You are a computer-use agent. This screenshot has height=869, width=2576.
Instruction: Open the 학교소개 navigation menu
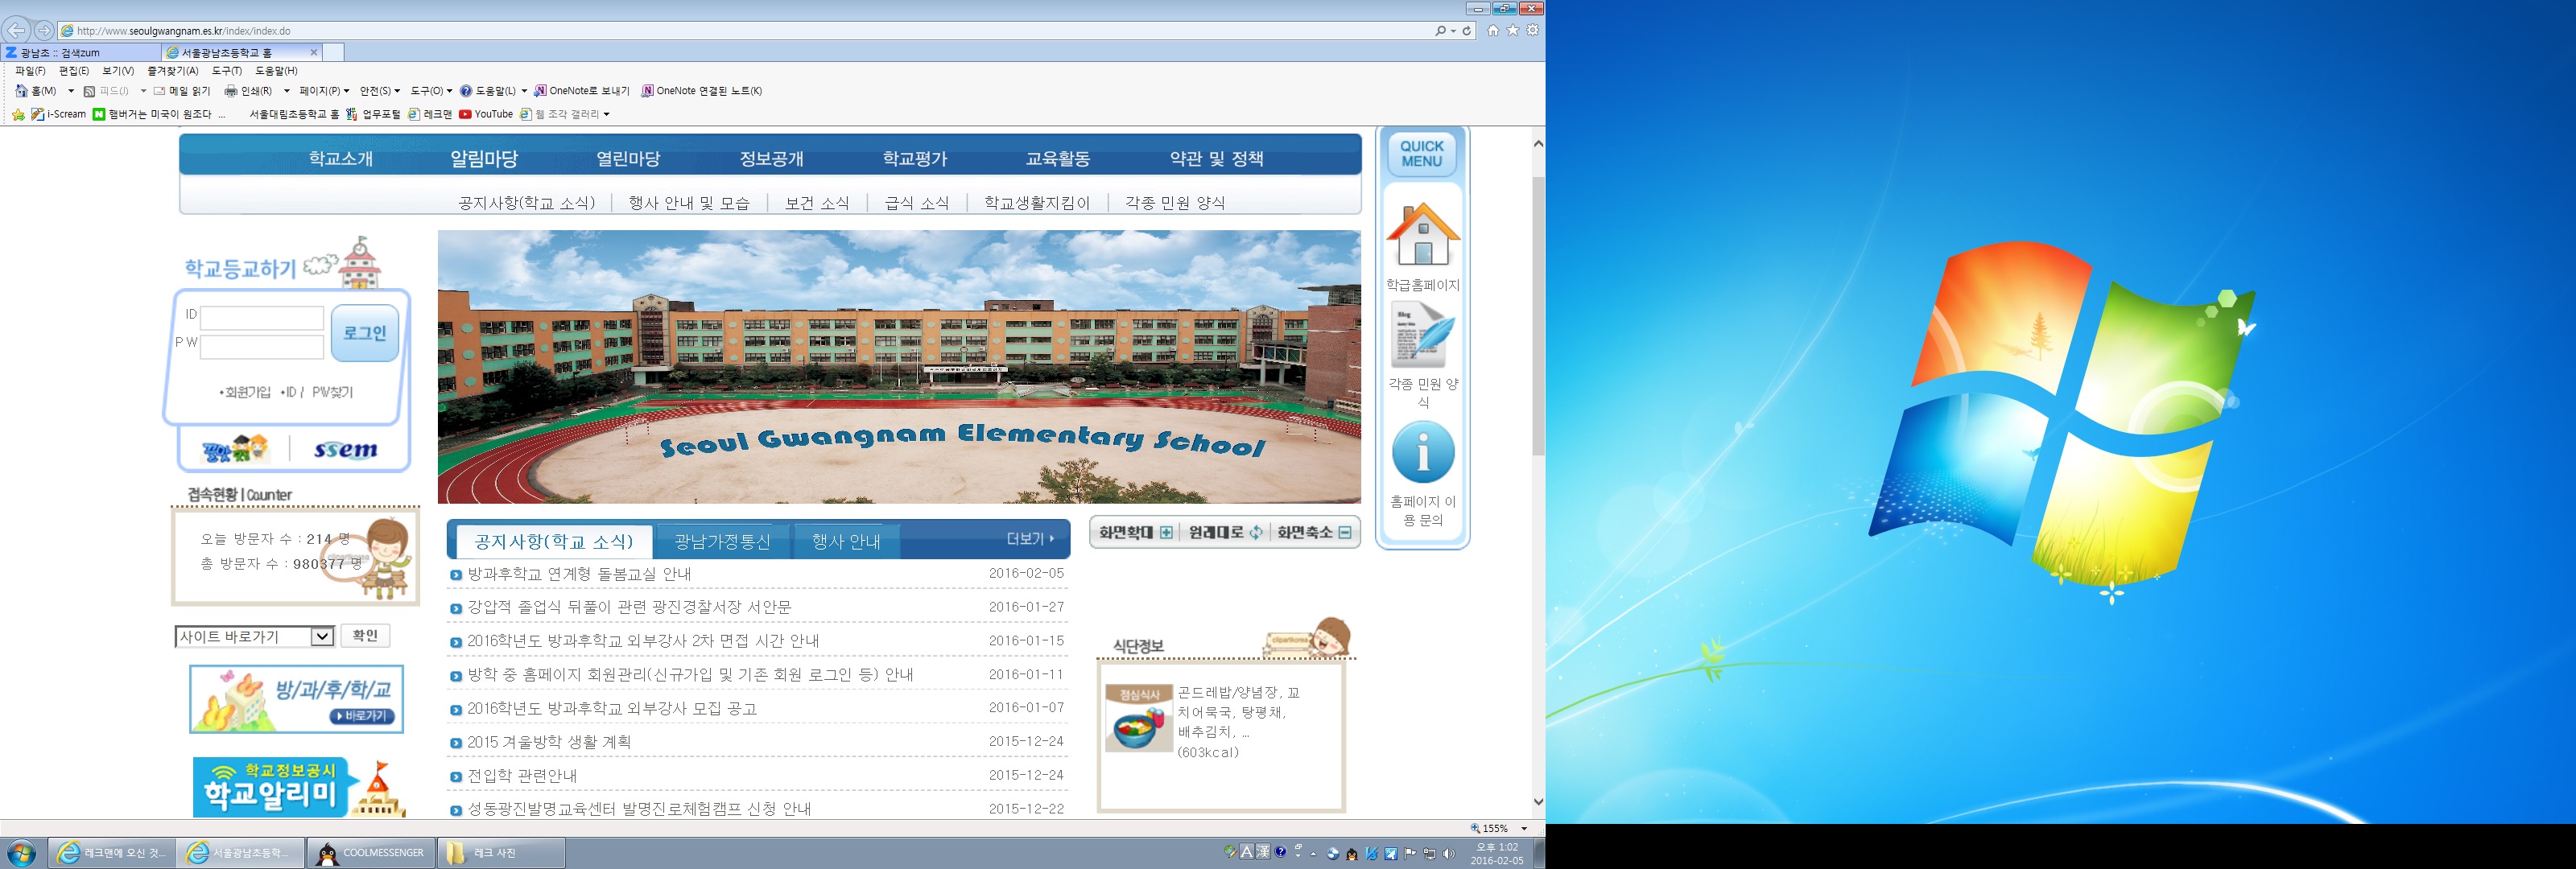click(x=341, y=158)
